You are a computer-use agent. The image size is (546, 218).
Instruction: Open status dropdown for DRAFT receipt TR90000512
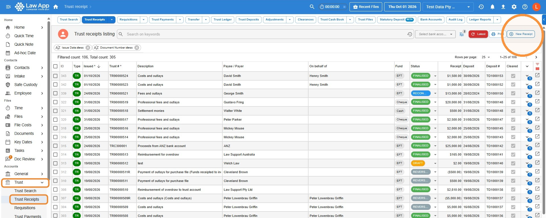pyautogui.click(x=435, y=163)
